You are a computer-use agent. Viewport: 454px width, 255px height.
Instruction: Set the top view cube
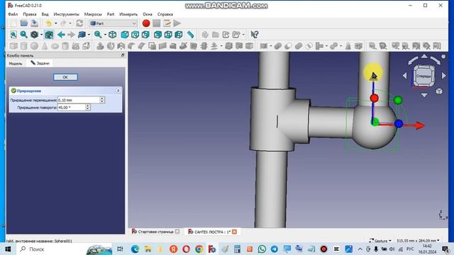135,35
